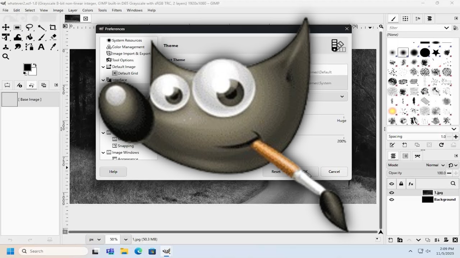The height and width of the screenshot is (258, 460).
Task: Switch to the Patterns tab
Action: coord(405,19)
